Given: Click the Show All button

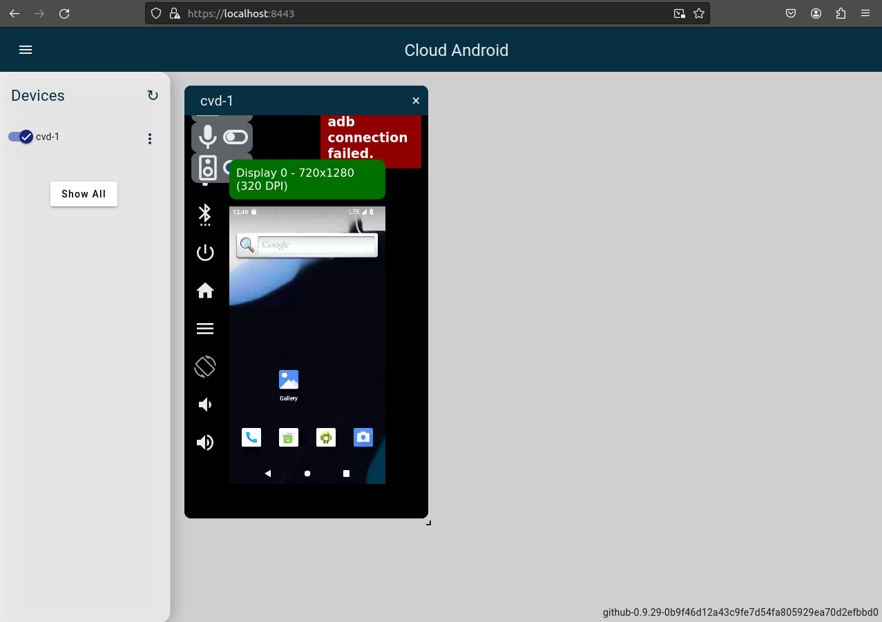Looking at the screenshot, I should [84, 194].
